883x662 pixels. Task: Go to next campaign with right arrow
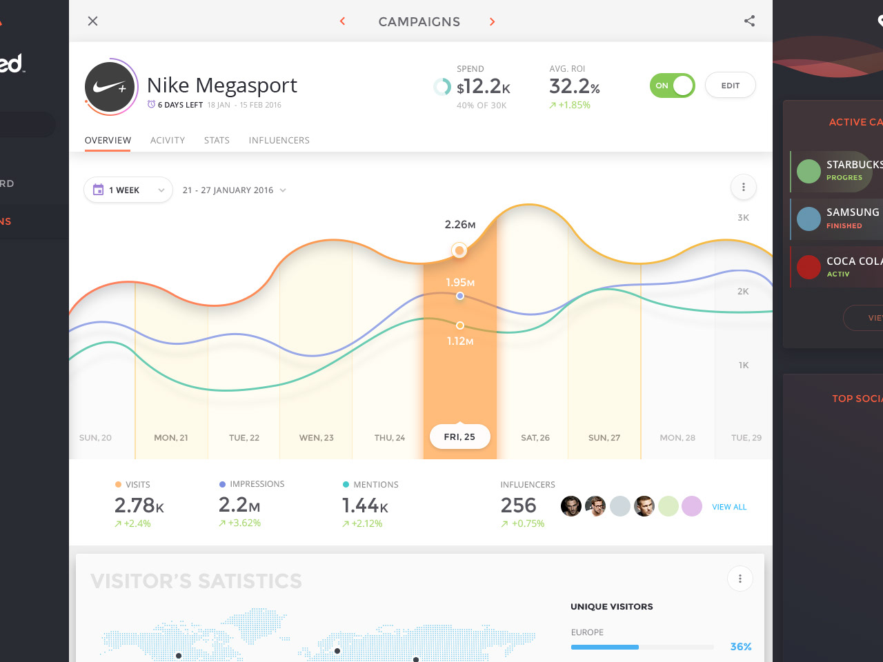tap(492, 21)
